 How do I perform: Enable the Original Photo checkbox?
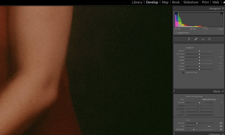tap(175, 33)
